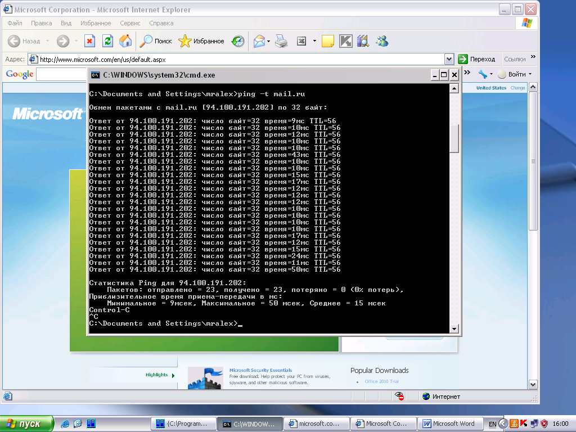
Task: Click the network connection tray icon
Action: [x=534, y=424]
